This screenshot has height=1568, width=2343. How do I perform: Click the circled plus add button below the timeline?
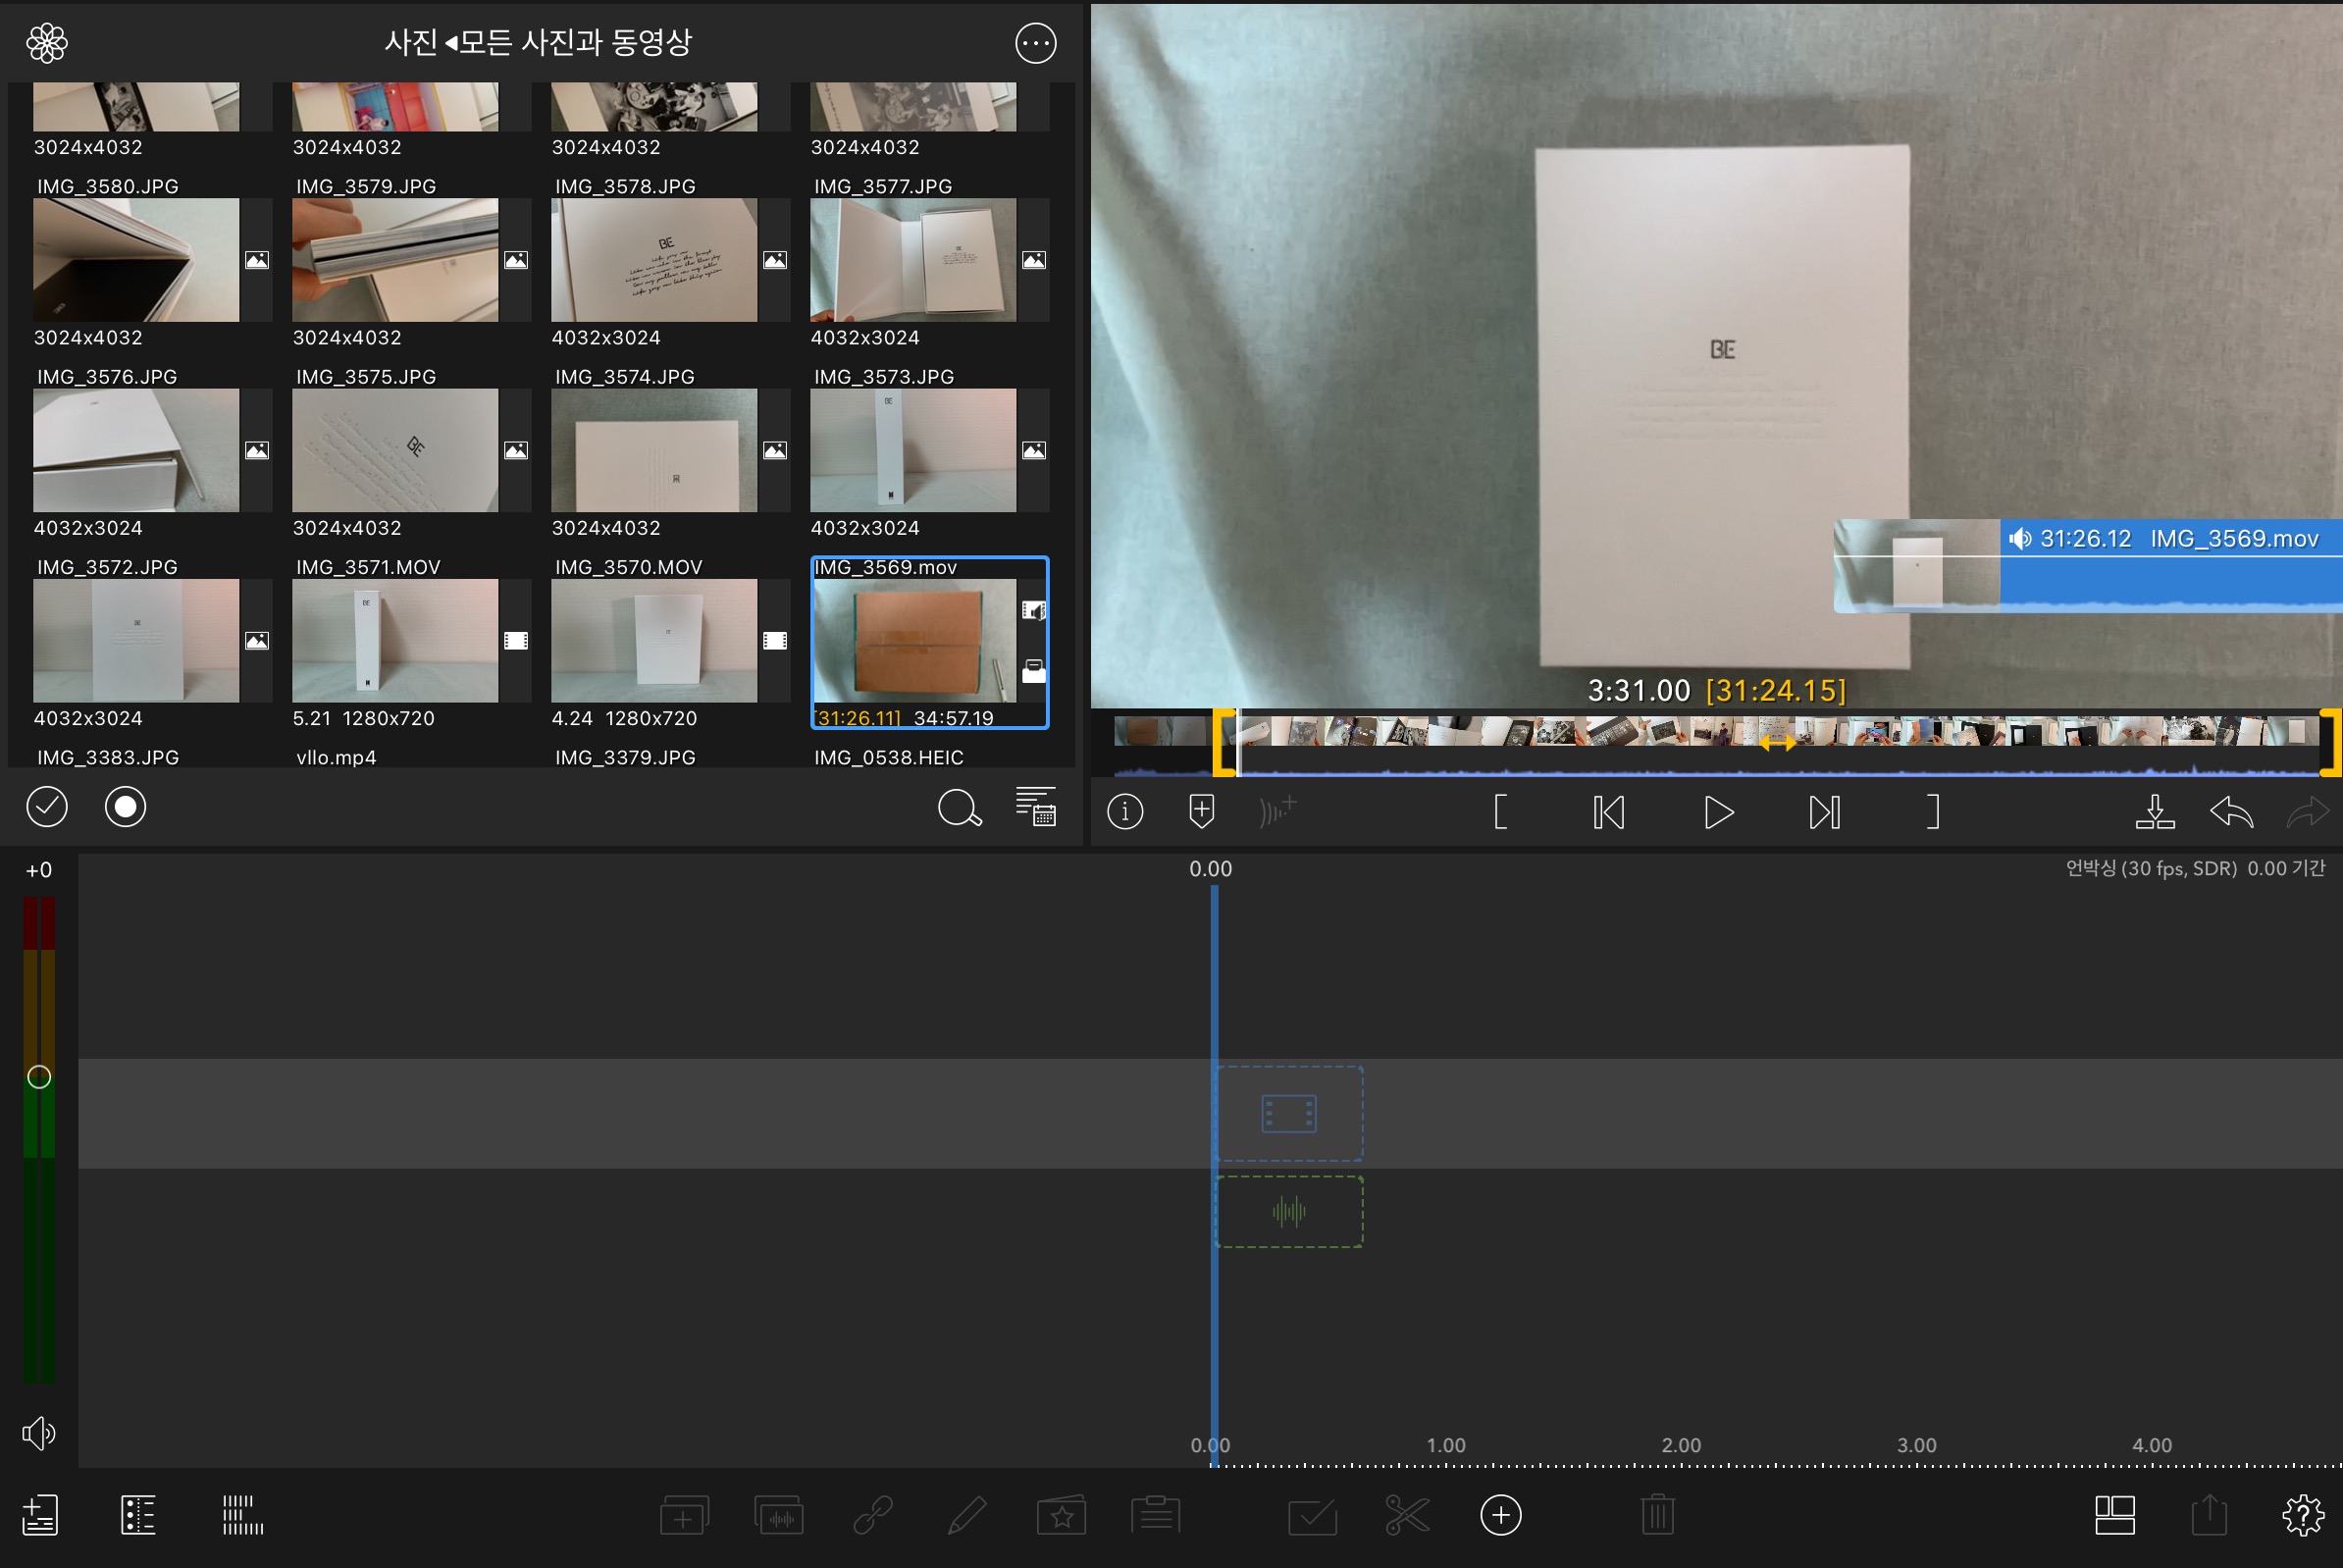coord(1500,1515)
